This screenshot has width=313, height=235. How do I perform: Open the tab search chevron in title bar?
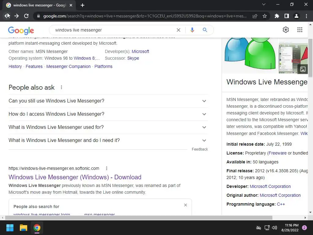pos(264,4)
